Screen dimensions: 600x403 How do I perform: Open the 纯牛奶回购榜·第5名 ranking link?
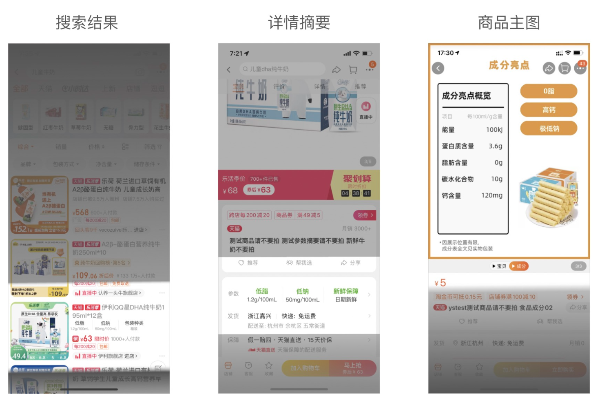[x=102, y=263]
